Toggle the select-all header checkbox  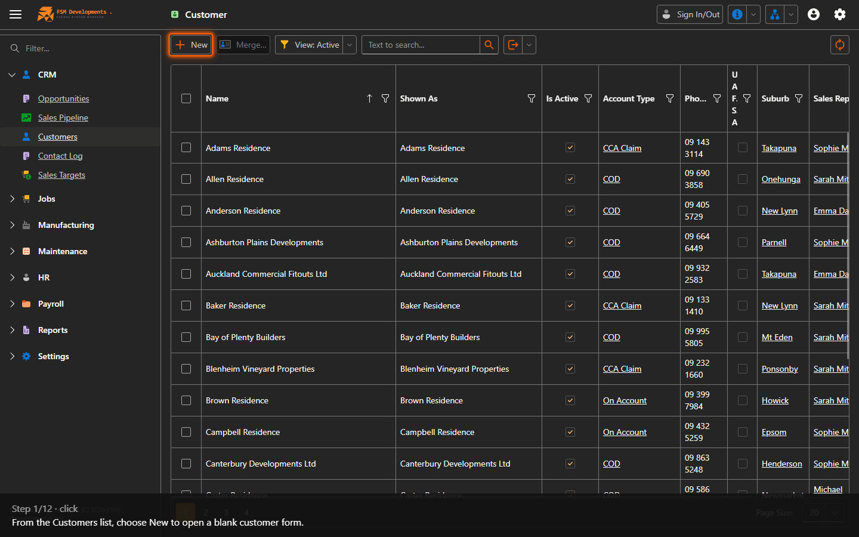[x=186, y=98]
